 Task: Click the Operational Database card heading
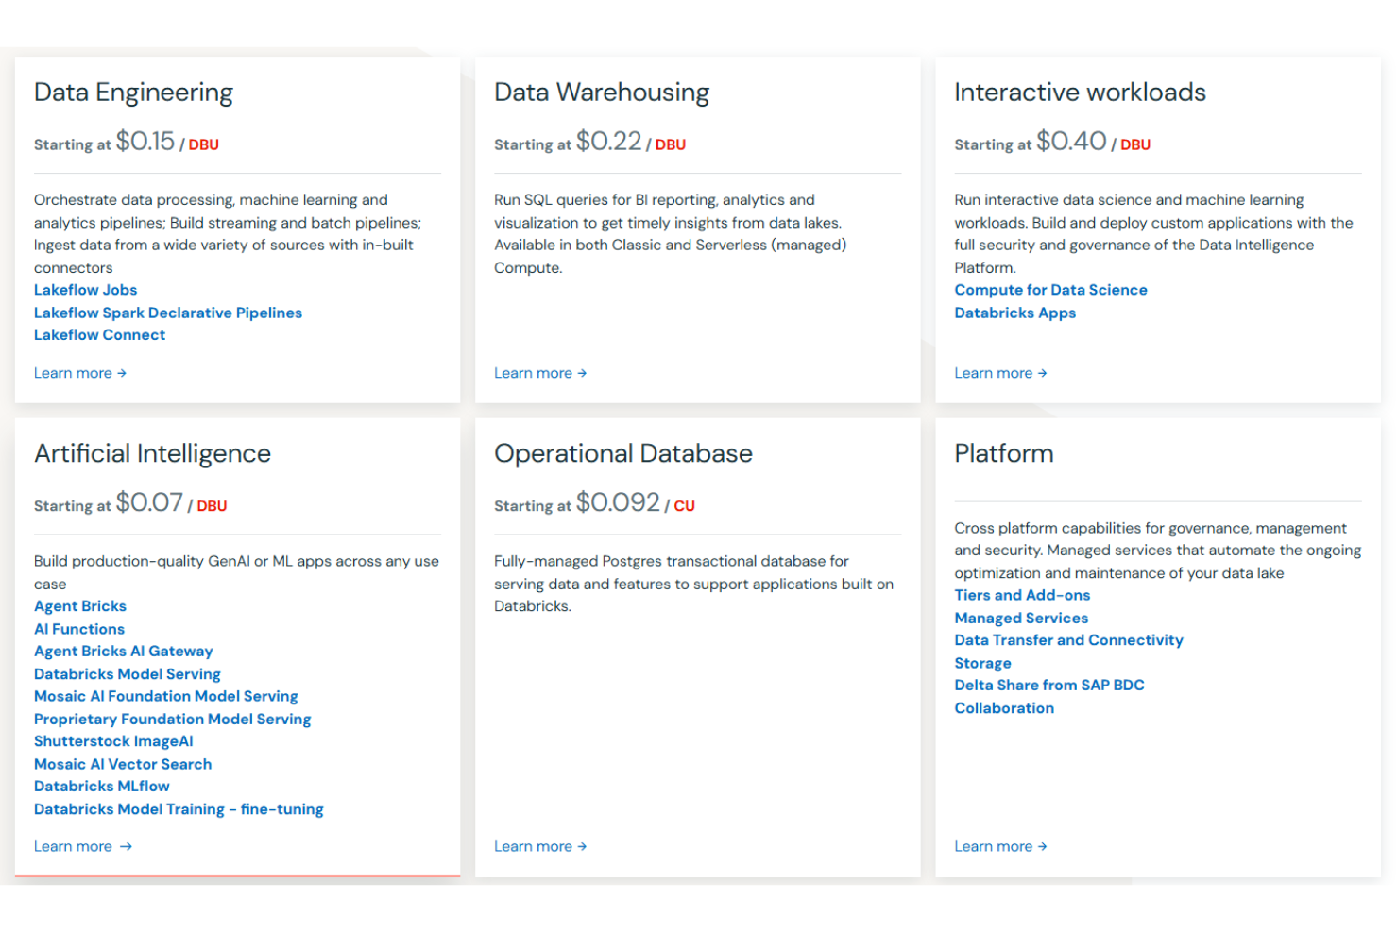623,454
